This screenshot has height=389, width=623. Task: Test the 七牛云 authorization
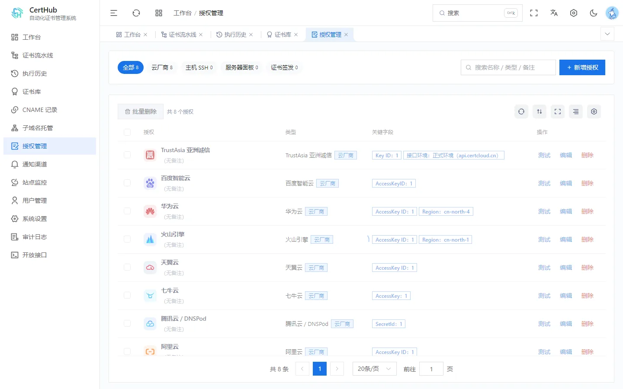coord(544,296)
